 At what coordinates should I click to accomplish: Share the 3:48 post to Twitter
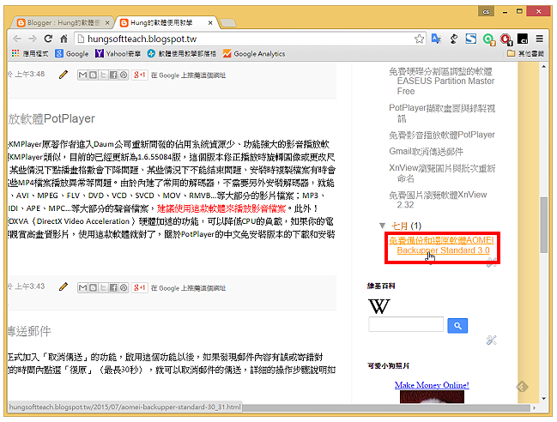103,75
